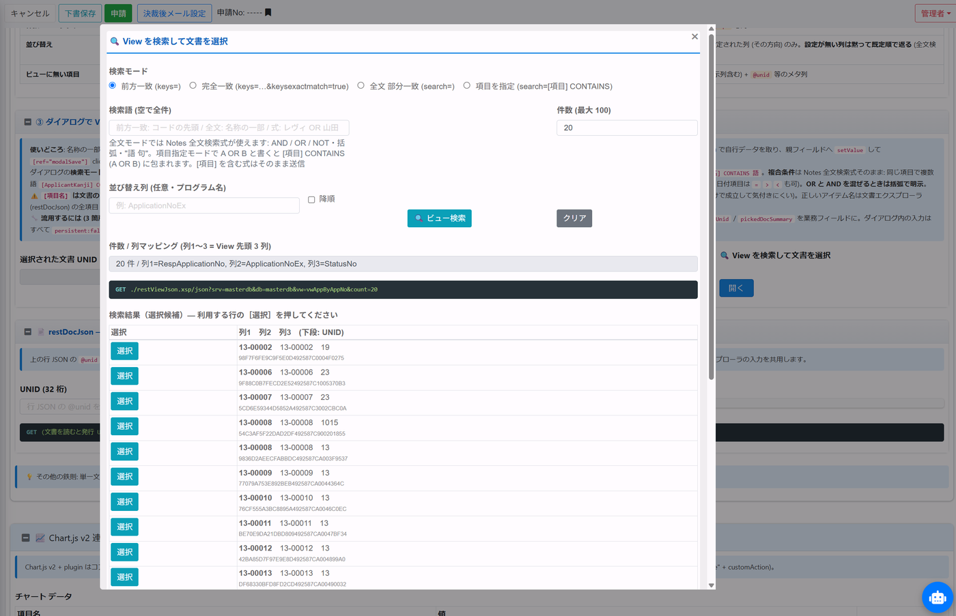The image size is (956, 616).
Task: Close the View search dialog
Action: coord(694,37)
